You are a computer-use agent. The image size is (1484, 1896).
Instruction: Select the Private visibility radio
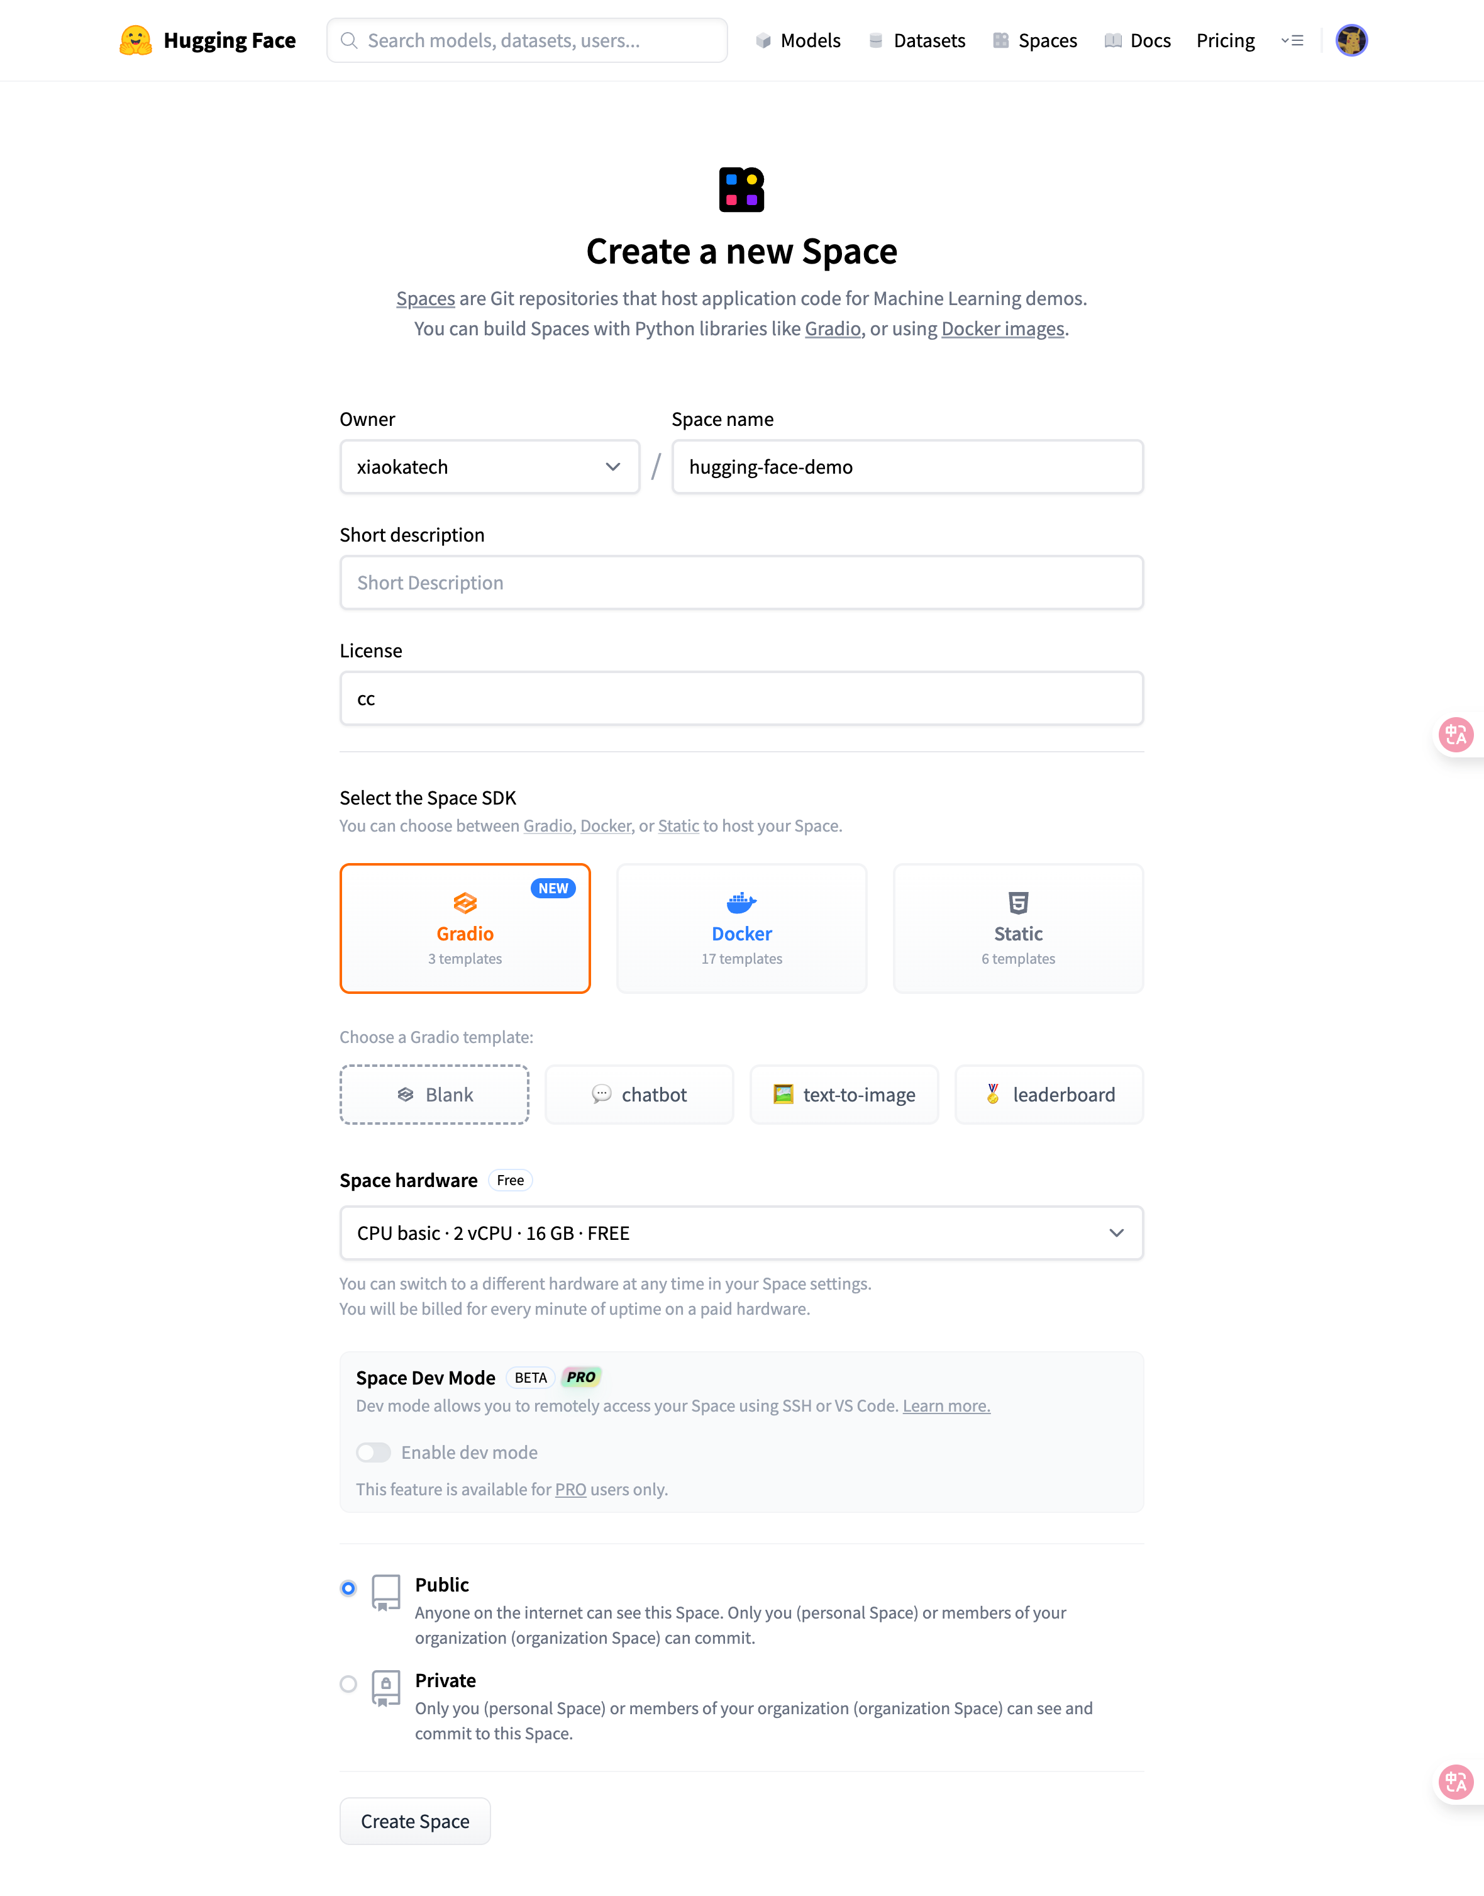coord(348,1684)
